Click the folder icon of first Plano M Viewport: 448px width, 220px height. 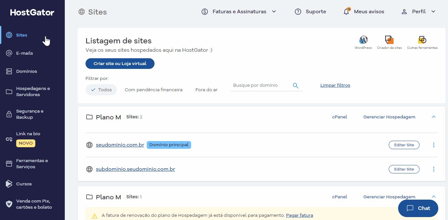pyautogui.click(x=89, y=117)
